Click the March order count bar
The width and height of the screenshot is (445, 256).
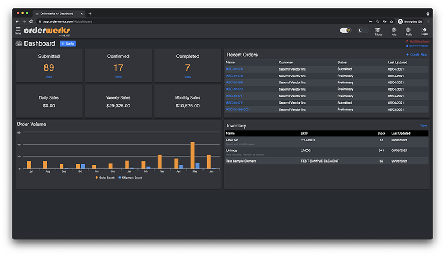160,162
